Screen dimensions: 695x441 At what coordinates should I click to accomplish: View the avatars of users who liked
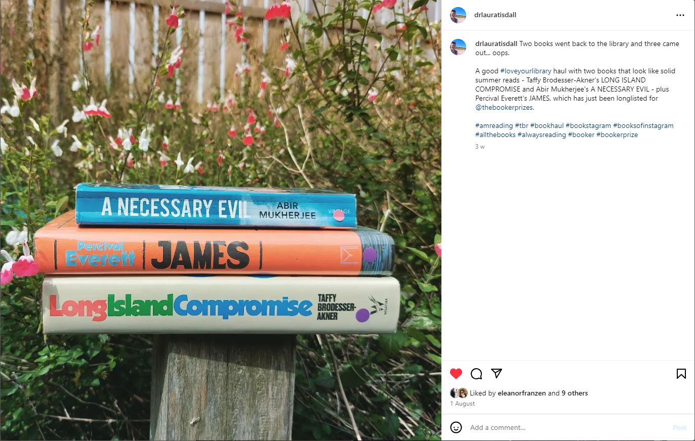point(459,393)
